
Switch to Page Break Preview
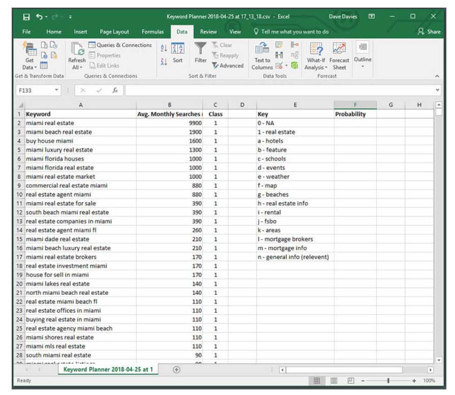351,380
